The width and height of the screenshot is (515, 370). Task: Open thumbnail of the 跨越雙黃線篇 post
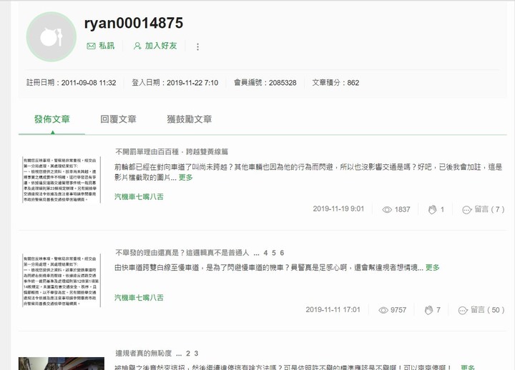(62, 179)
